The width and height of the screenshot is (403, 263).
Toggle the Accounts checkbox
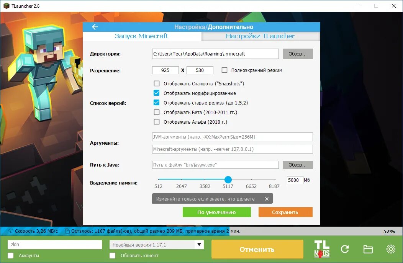click(11, 256)
